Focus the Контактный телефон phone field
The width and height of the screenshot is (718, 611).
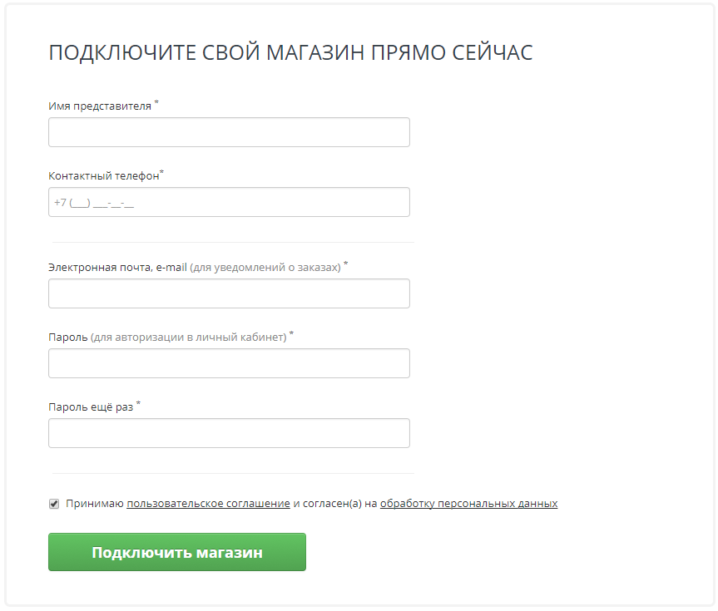click(229, 202)
